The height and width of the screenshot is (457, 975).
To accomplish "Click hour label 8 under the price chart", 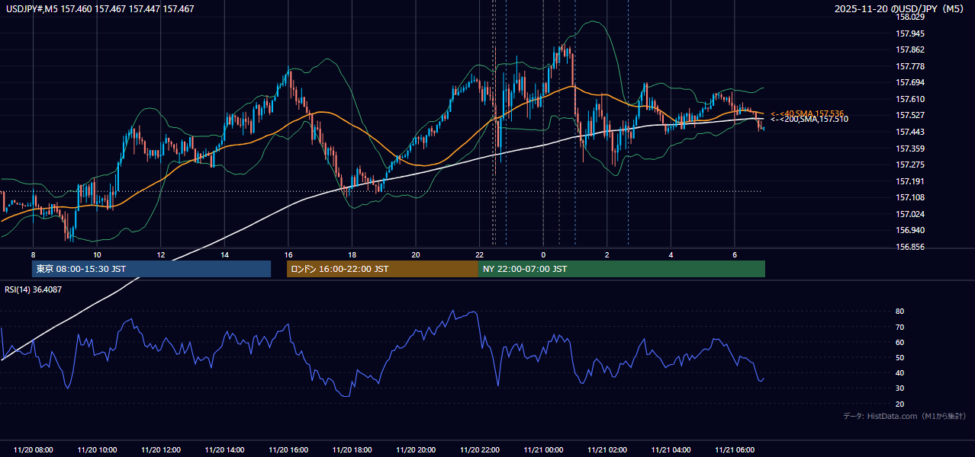I will point(34,254).
